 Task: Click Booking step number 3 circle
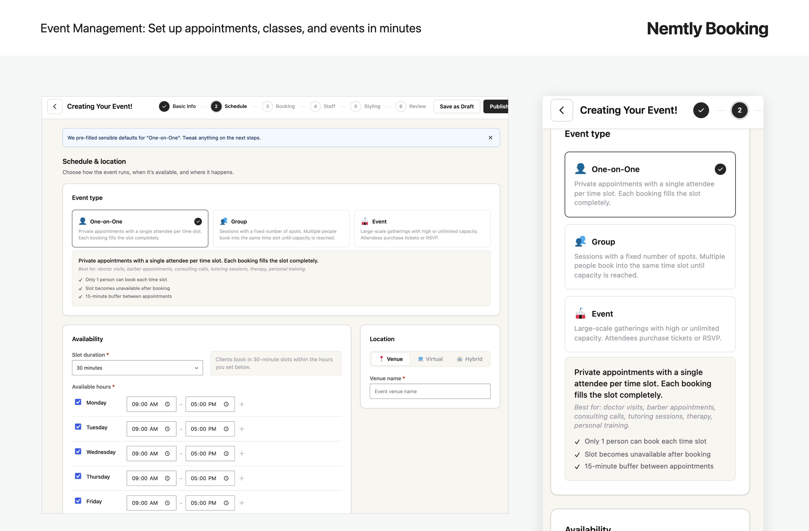267,106
